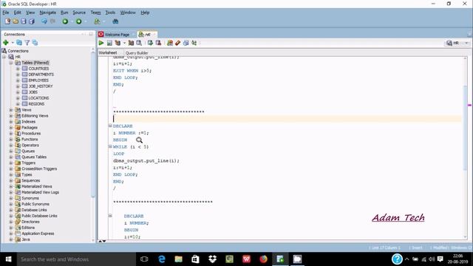Click the green plus New Connection icon

[x=6, y=43]
